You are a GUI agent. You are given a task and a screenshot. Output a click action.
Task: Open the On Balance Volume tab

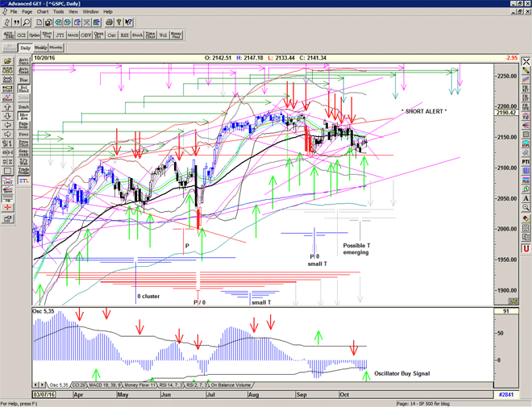click(x=228, y=385)
